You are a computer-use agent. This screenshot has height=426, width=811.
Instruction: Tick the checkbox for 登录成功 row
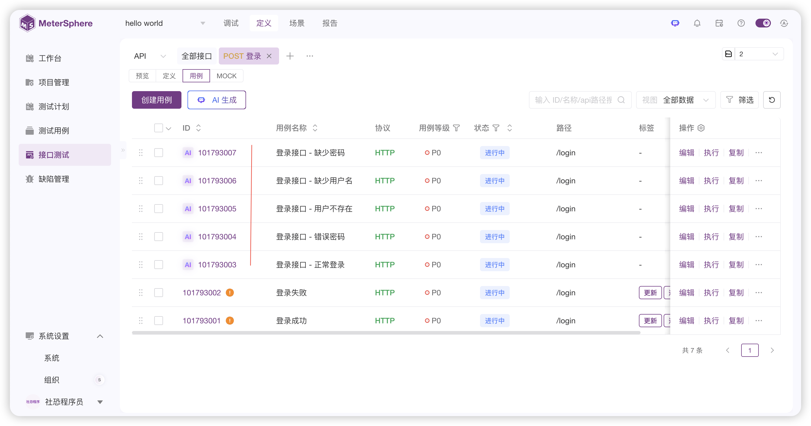pyautogui.click(x=158, y=321)
